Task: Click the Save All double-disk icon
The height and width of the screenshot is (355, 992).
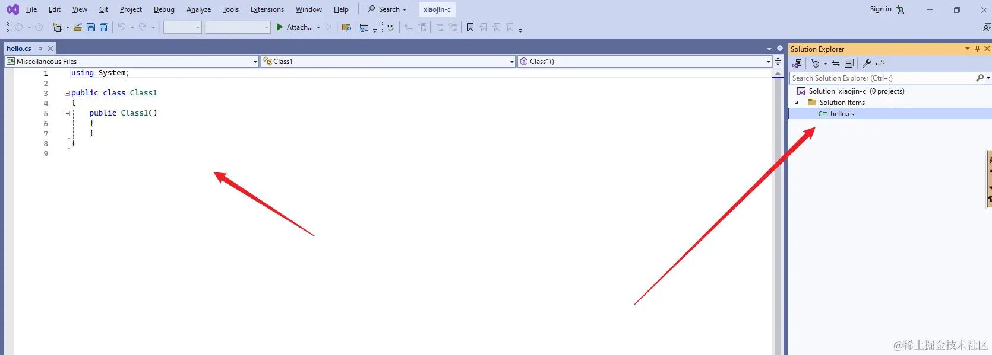Action: pos(104,27)
